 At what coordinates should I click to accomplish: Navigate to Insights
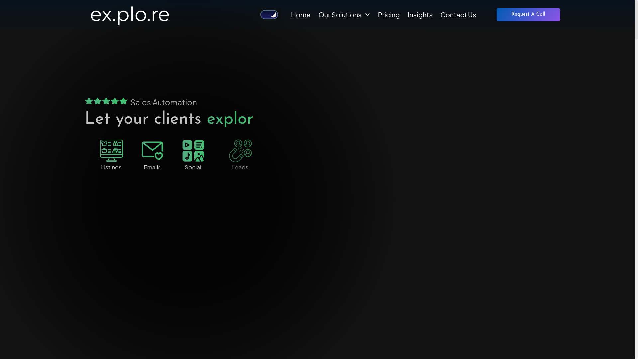click(420, 15)
